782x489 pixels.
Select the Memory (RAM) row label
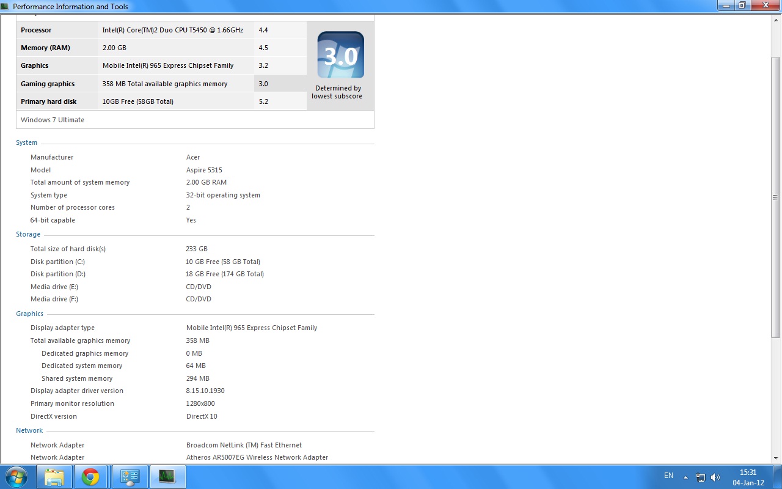click(x=45, y=48)
